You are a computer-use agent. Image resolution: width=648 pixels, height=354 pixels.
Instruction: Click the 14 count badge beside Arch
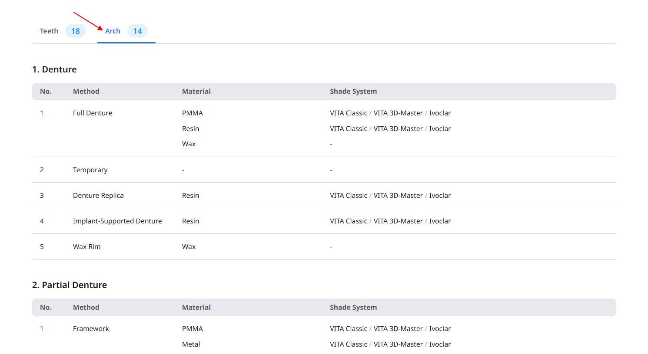tap(138, 31)
